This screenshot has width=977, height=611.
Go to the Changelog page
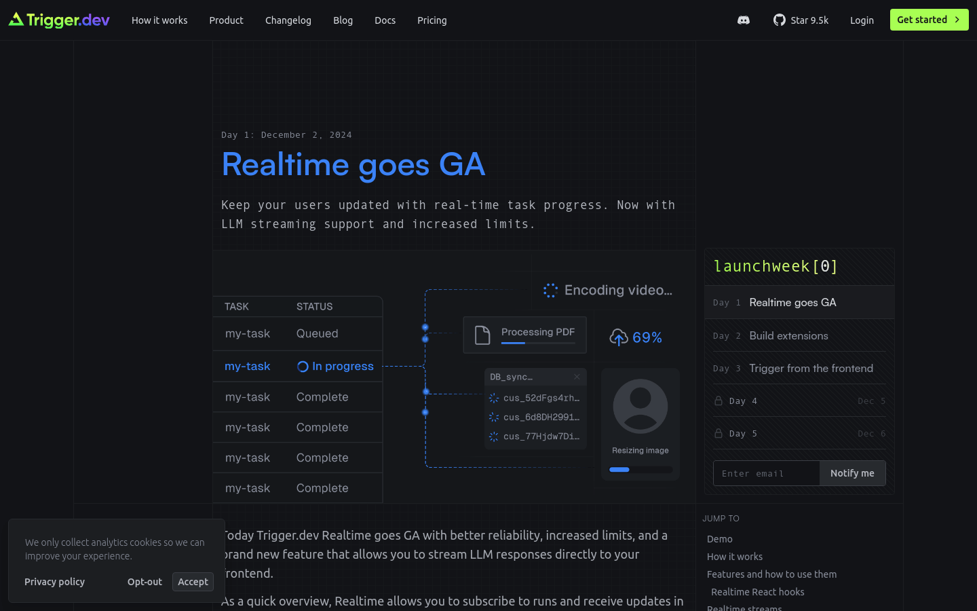coord(288,20)
